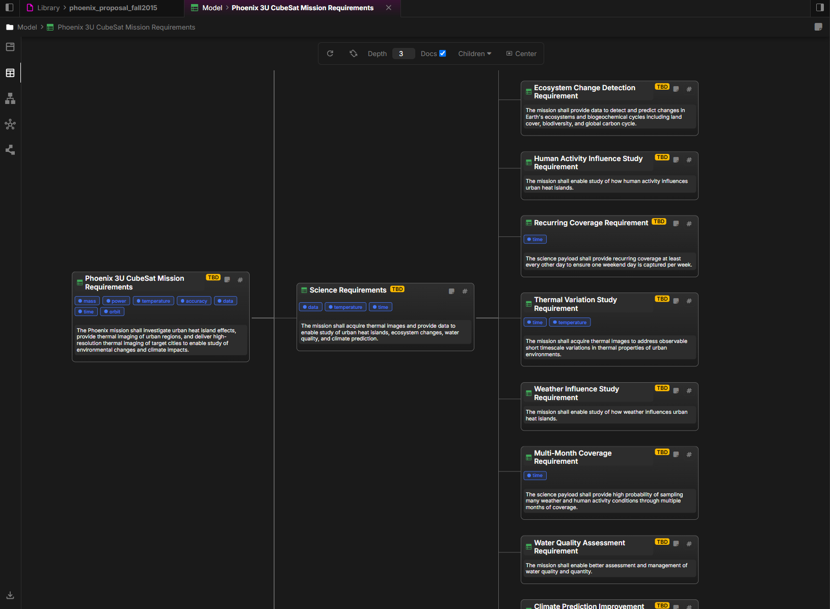The width and height of the screenshot is (830, 609).
Task: Click the page note icon at top right
Action: tap(819, 27)
